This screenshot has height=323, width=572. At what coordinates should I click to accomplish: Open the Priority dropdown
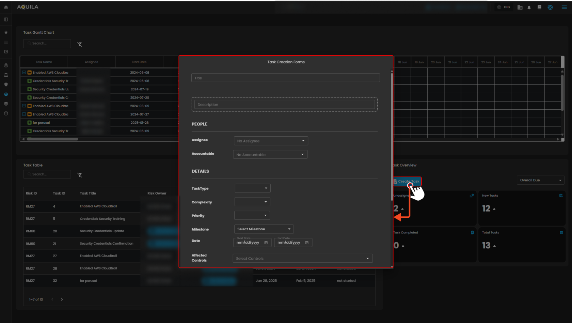pos(252,215)
